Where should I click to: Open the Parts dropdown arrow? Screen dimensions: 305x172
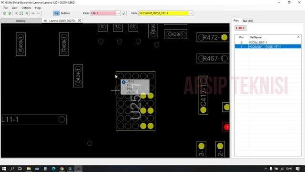(x=119, y=13)
